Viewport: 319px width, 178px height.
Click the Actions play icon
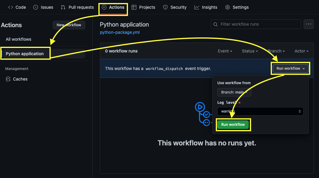104,7
